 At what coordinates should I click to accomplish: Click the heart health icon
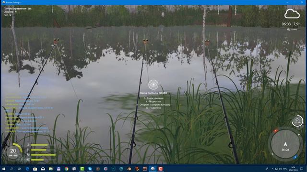click(x=28, y=155)
